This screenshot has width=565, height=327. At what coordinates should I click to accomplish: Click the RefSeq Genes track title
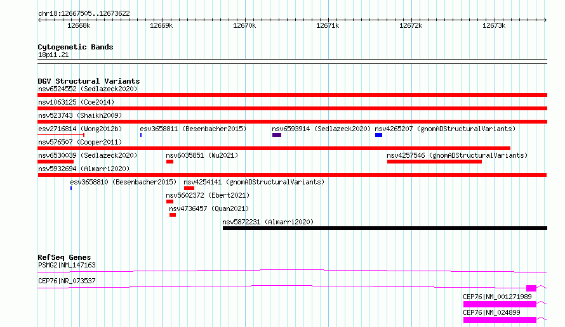pos(64,257)
